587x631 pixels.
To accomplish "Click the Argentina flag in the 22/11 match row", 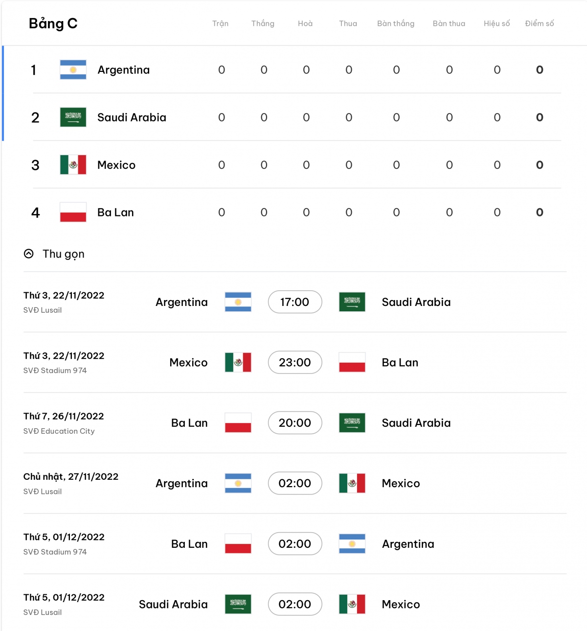I will click(238, 302).
